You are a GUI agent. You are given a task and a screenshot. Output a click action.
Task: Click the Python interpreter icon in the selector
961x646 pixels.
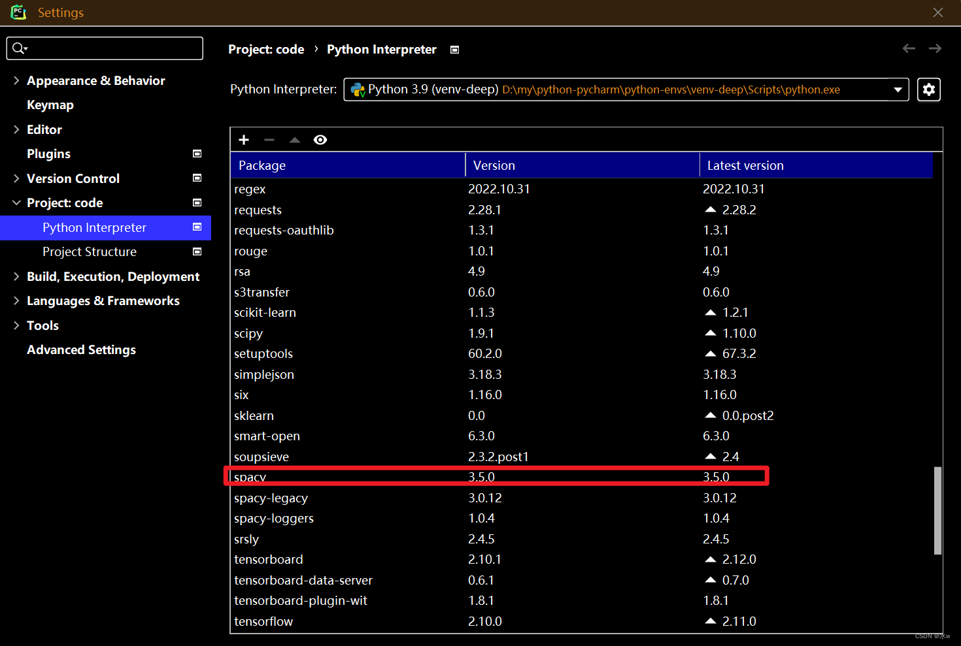358,89
